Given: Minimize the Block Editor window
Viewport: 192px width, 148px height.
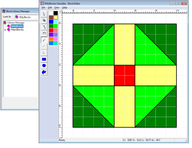Looking at the screenshot, I should (x=172, y=4).
